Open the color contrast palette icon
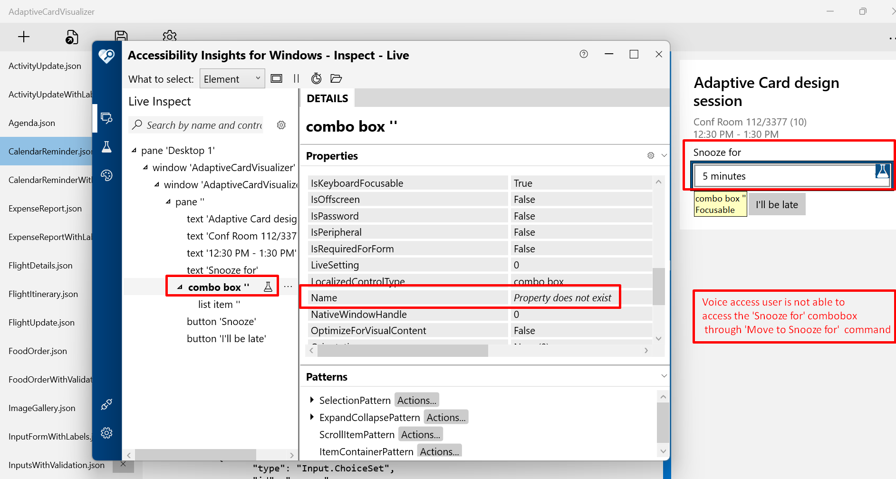The image size is (896, 479). click(x=106, y=175)
